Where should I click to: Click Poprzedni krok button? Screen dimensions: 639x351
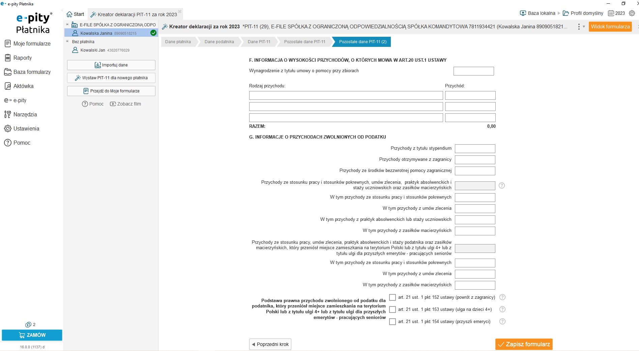click(x=270, y=344)
